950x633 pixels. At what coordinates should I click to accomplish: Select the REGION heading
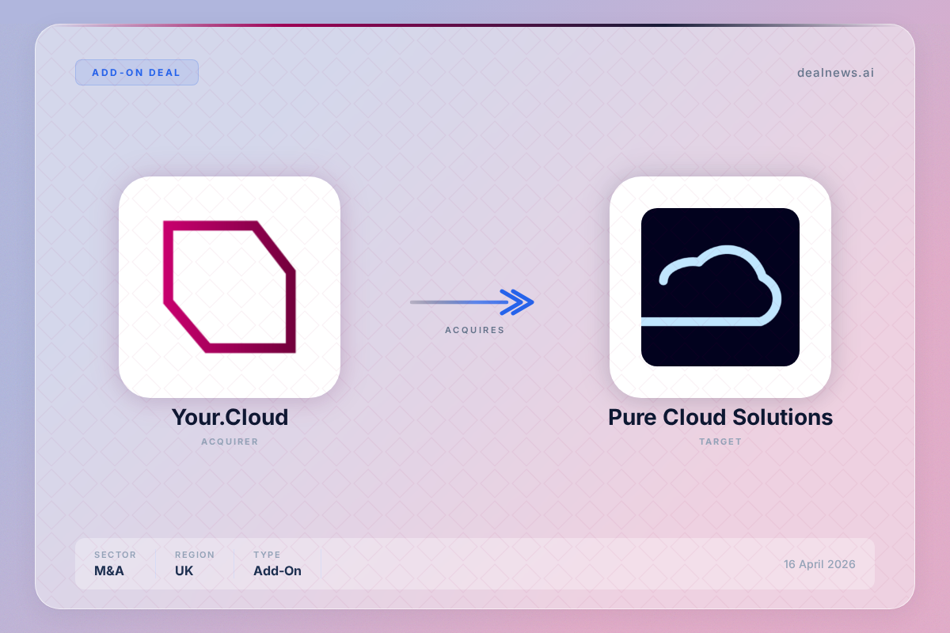pyautogui.click(x=195, y=555)
